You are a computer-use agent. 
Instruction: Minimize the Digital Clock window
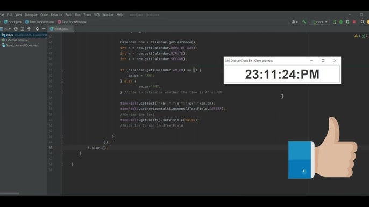click(311, 60)
